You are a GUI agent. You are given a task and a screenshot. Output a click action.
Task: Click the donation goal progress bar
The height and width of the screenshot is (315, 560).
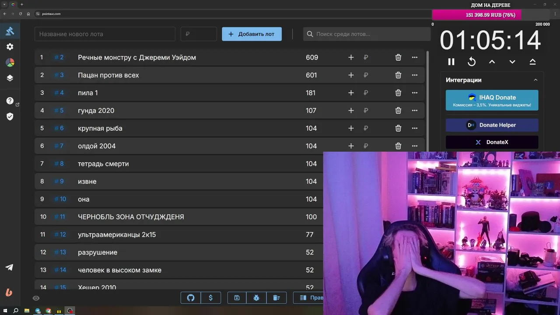[490, 15]
